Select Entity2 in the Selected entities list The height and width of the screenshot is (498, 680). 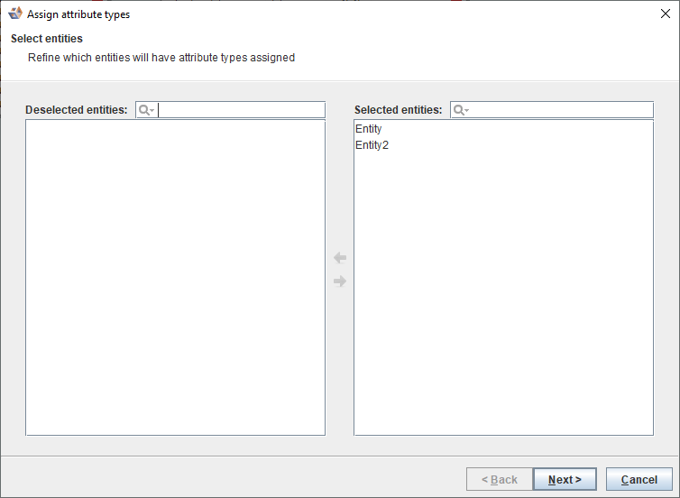[372, 145]
